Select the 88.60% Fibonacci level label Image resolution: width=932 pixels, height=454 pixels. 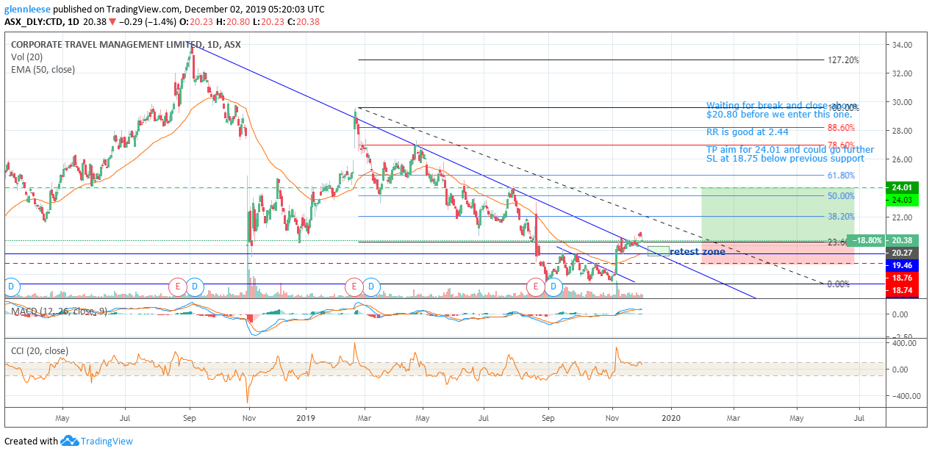pos(843,128)
